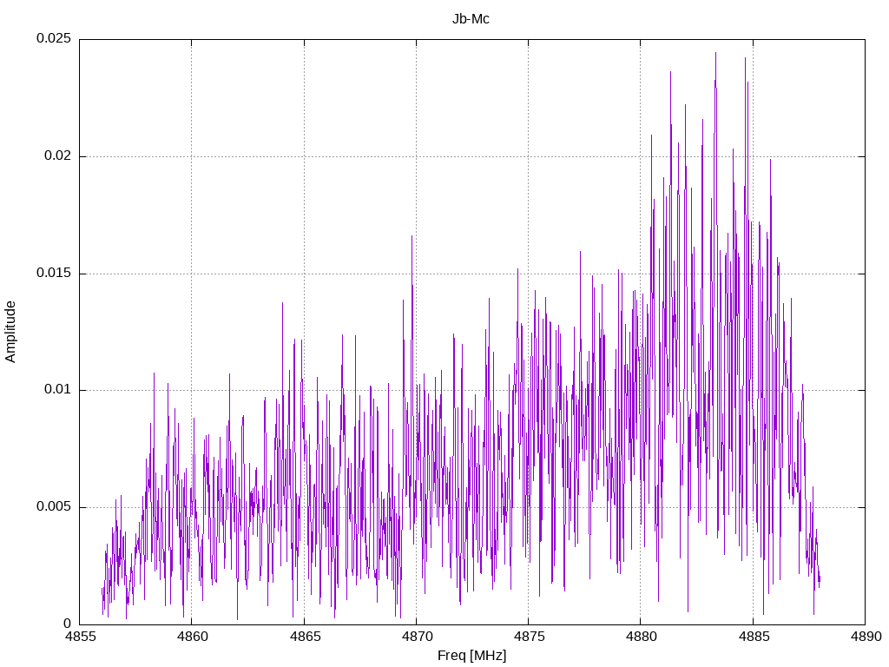
Task: Click the 0.025 y-axis tick label
Action: tap(54, 38)
